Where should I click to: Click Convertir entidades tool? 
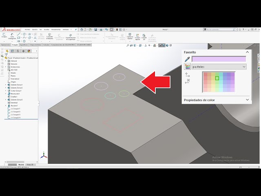click(50, 36)
